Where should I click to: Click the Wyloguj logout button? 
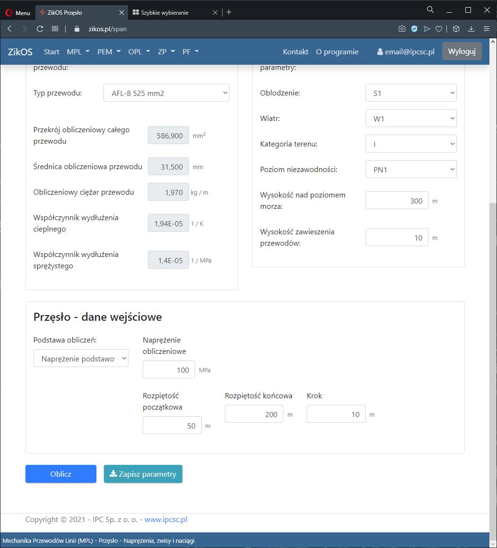462,51
